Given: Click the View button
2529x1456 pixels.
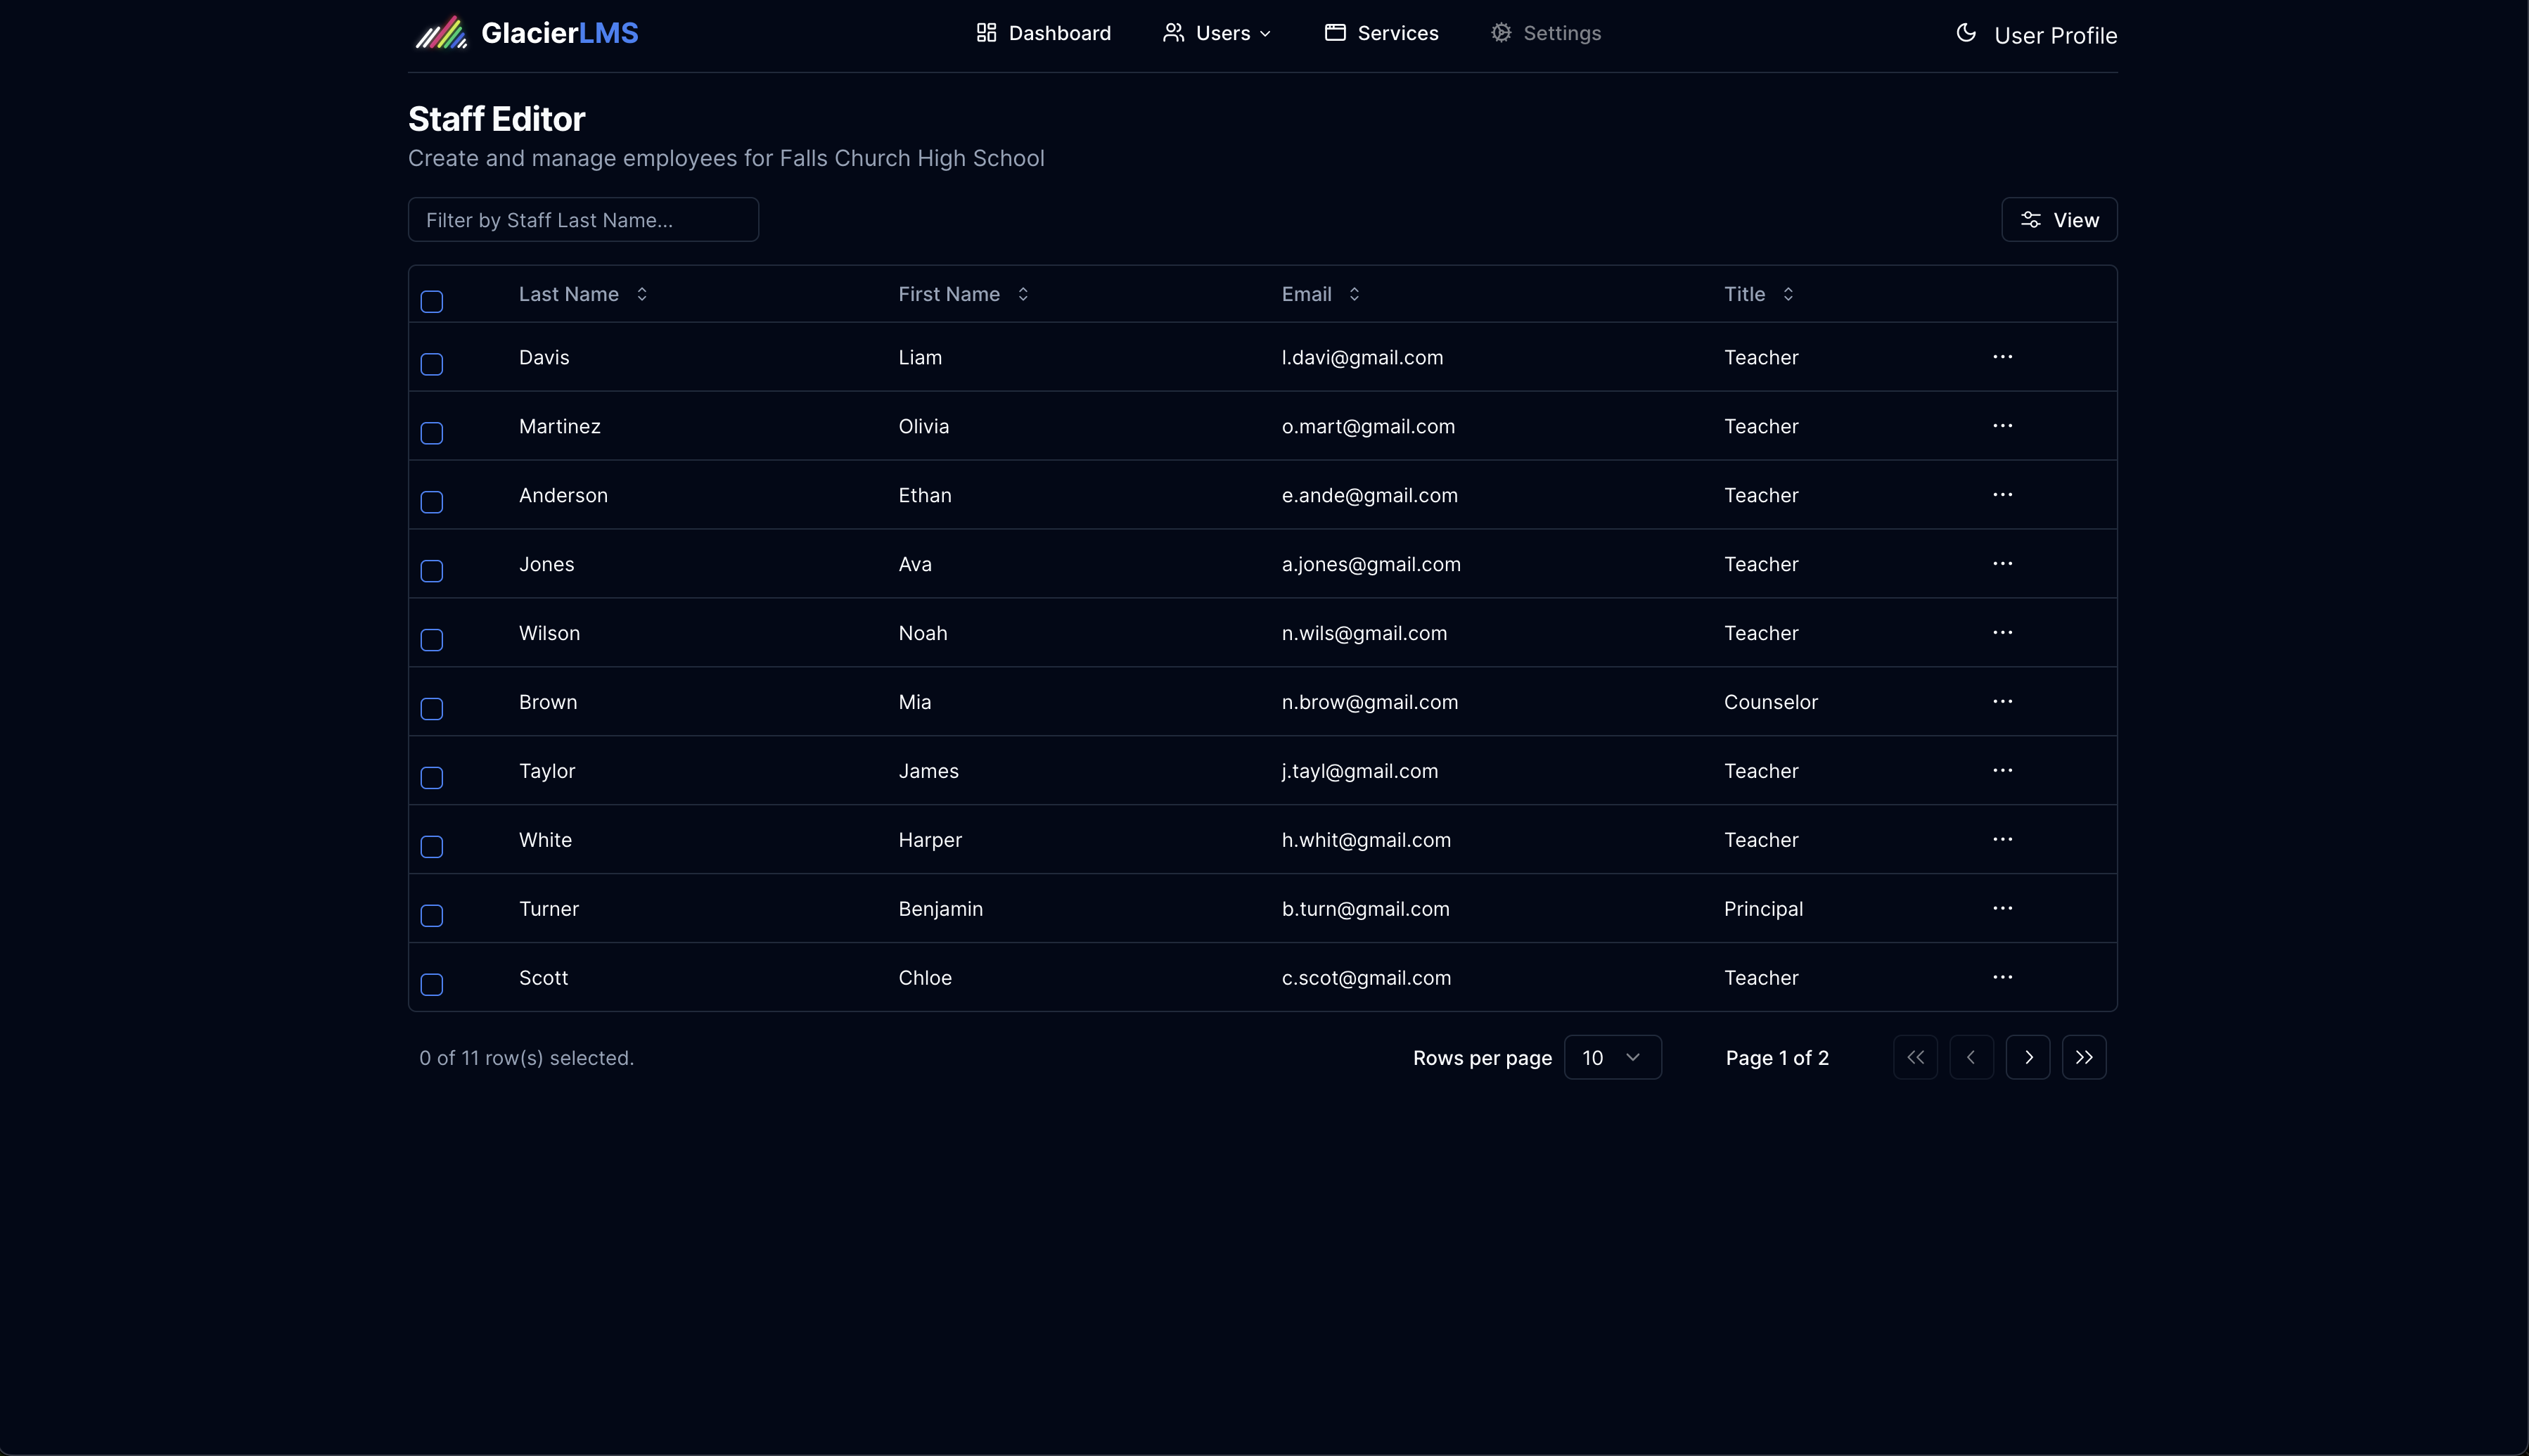Looking at the screenshot, I should pos(2059,220).
